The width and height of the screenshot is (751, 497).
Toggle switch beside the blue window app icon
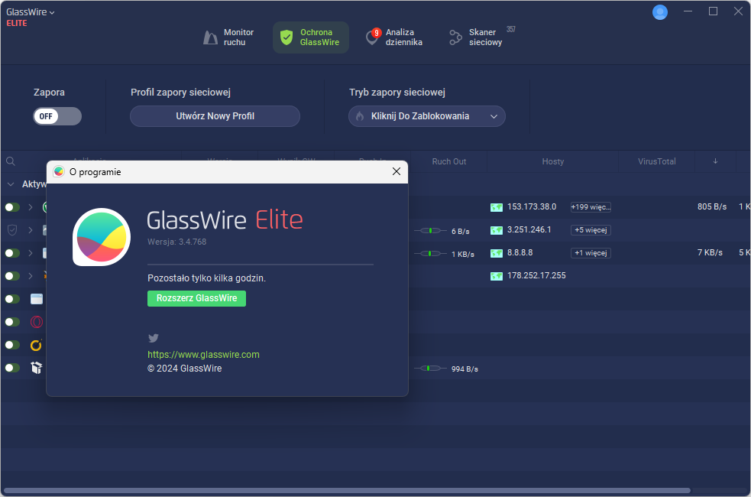(x=12, y=299)
